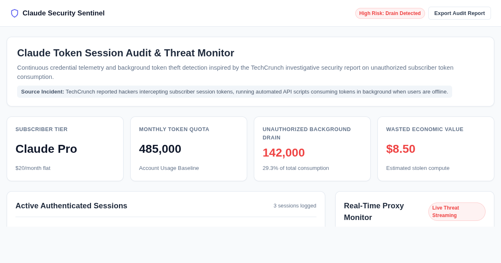501x263 pixels.
Task: Select the 485,000 quota value
Action: pos(160,149)
